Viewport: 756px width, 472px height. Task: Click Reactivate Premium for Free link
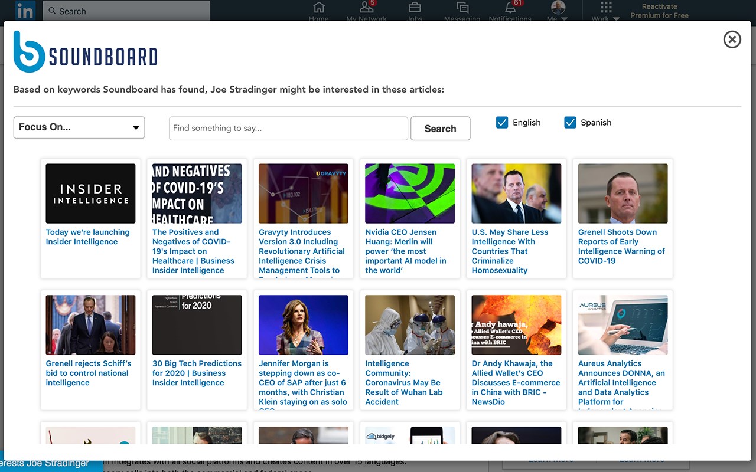click(x=659, y=11)
